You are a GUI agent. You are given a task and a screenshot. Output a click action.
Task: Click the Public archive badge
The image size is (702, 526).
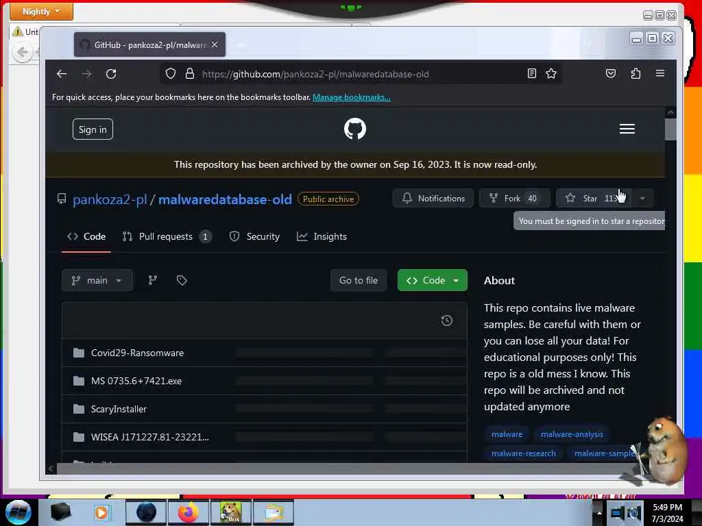(x=328, y=199)
